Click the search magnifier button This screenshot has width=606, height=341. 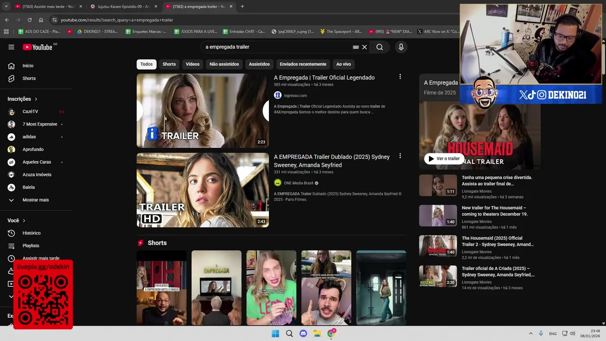click(x=380, y=47)
